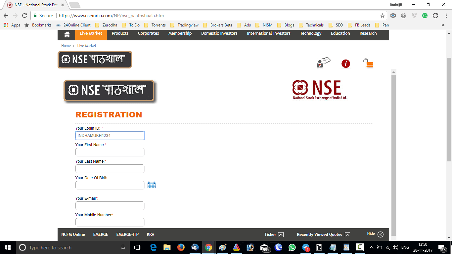Open the Domestic Investors menu
This screenshot has height=254, width=452.
click(219, 33)
